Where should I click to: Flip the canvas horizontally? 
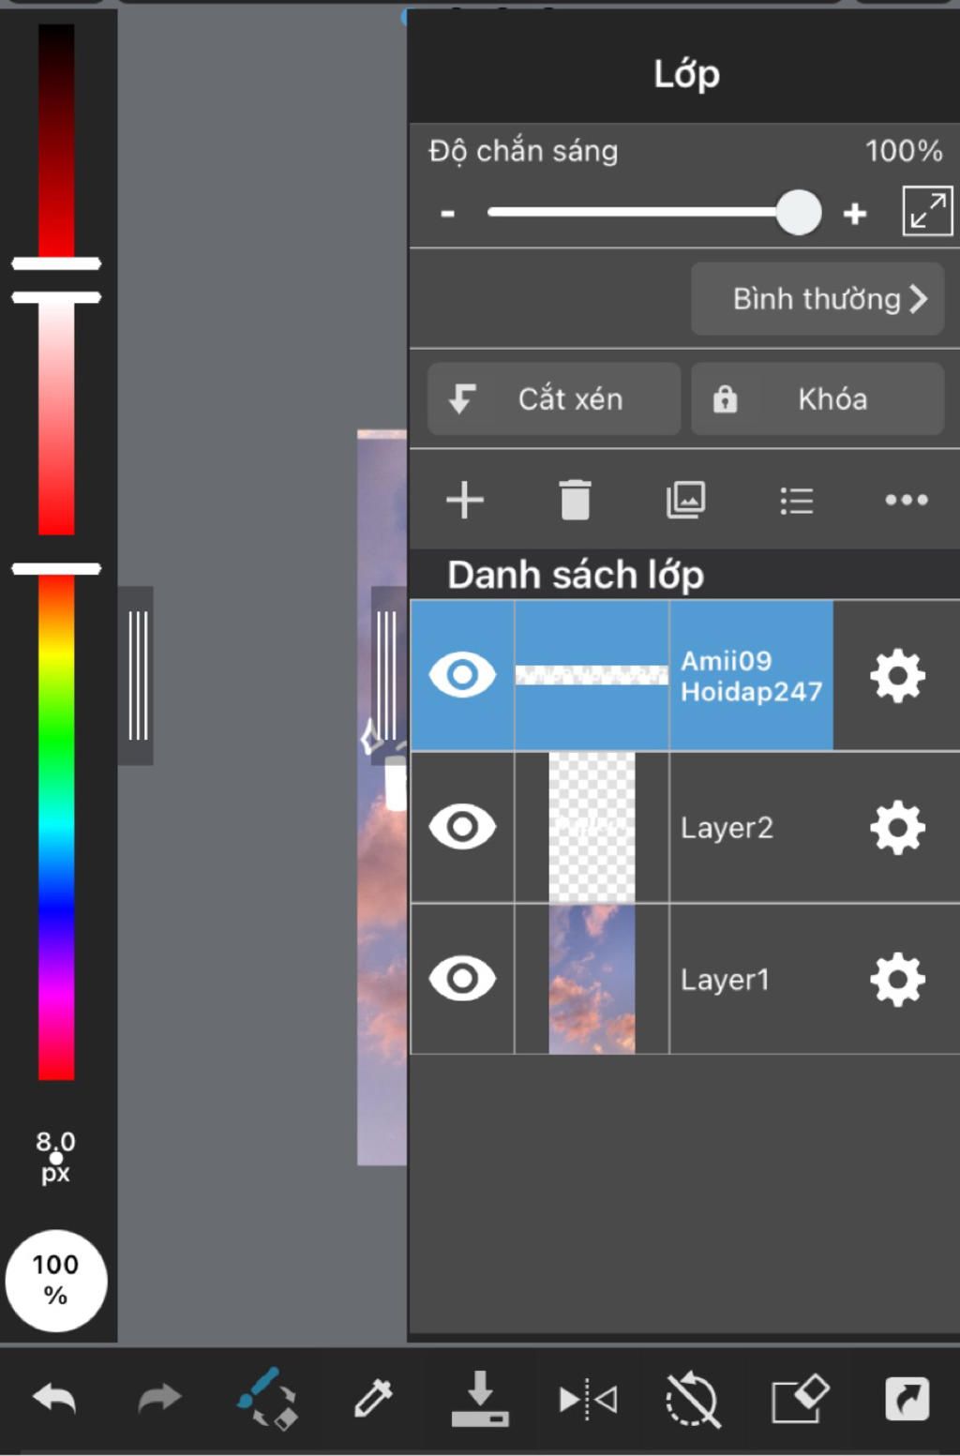pos(588,1400)
